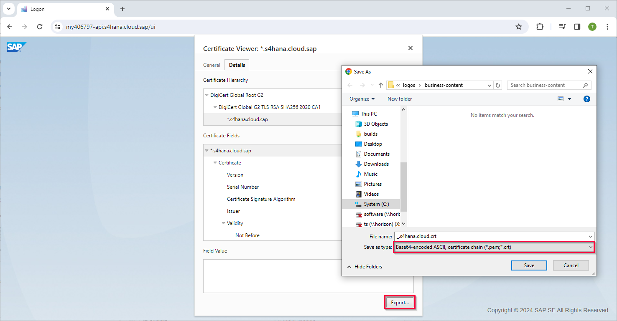Image resolution: width=617 pixels, height=321 pixels.
Task: Open site information icon in address bar
Action: [x=58, y=27]
